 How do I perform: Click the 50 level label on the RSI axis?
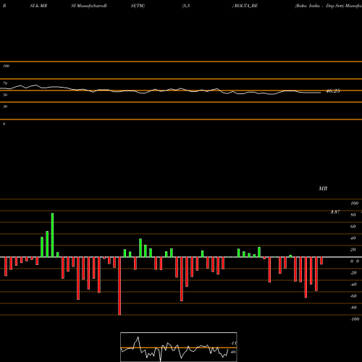tap(5, 95)
